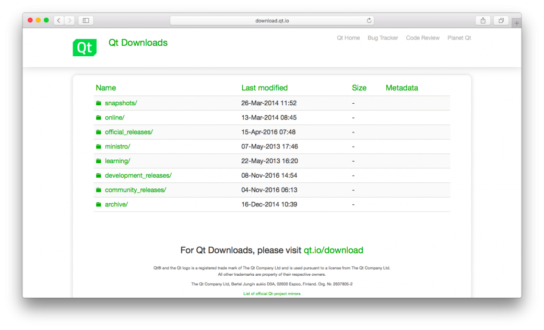Click the folder icon beside archive/
544x330 pixels.
click(98, 204)
